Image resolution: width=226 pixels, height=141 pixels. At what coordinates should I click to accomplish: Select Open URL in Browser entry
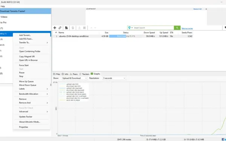click(28, 60)
